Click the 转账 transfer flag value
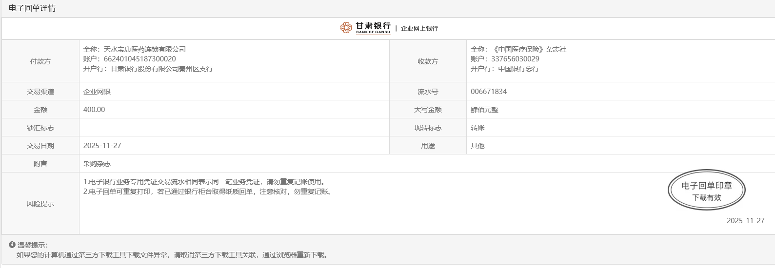Viewport: 775px width, 268px height. click(x=477, y=128)
